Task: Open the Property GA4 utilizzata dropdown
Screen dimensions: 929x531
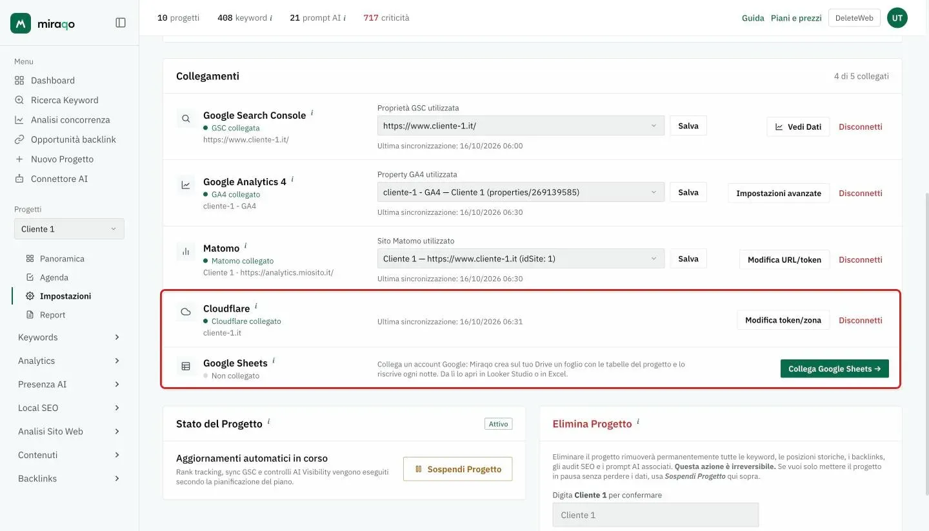Action: (x=521, y=192)
